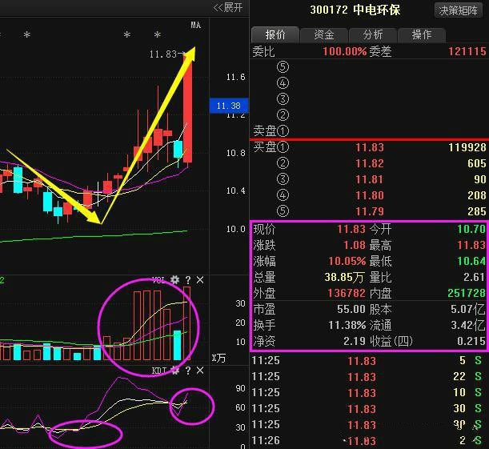This screenshot has height=449, width=489.
Task: Click the last red limit-up candlestick
Action: click(x=188, y=107)
